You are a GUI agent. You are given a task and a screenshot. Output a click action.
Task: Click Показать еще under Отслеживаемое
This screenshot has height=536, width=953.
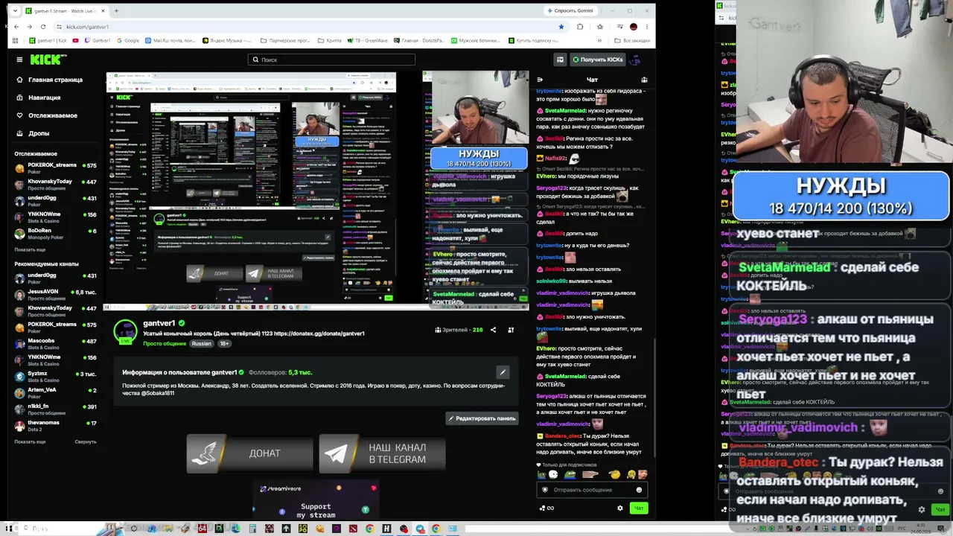pyautogui.click(x=30, y=249)
